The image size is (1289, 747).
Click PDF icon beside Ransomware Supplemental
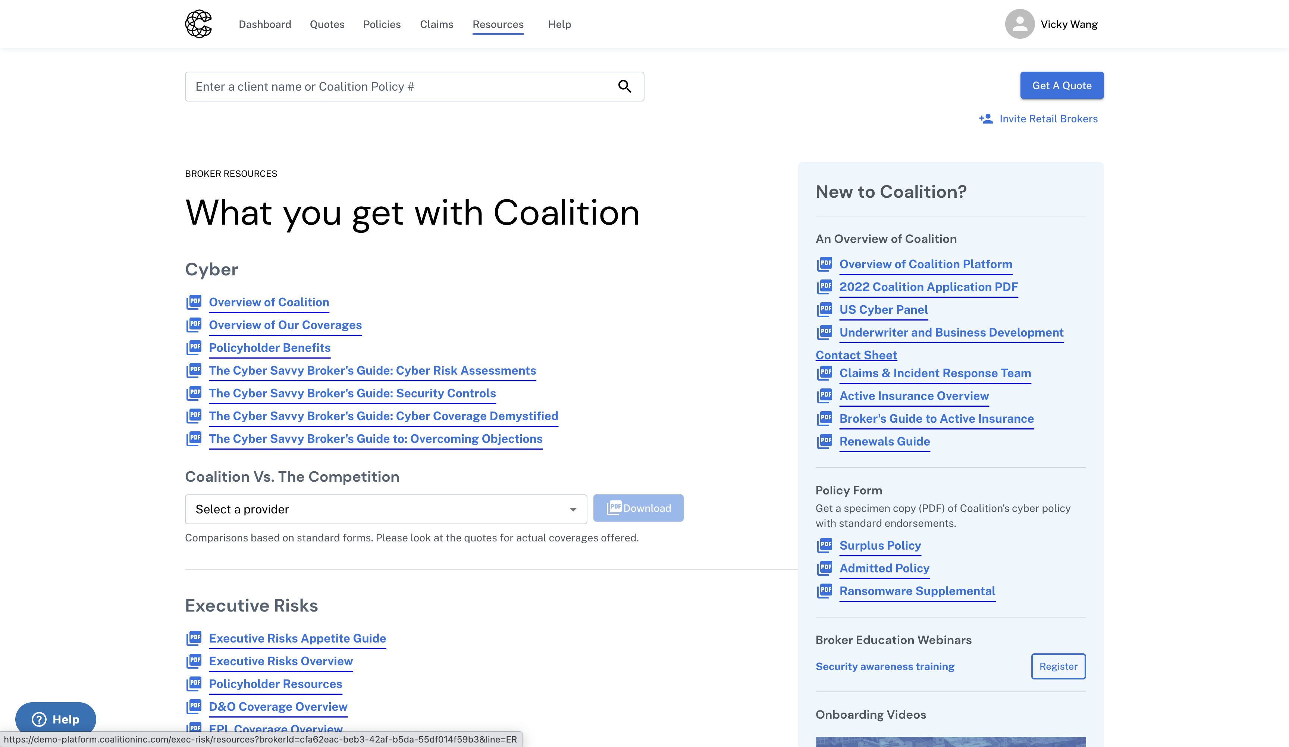pyautogui.click(x=825, y=591)
